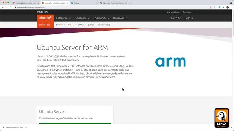Click the We are hiring link
Screen dimensions: 234x131
tap(173, 12)
